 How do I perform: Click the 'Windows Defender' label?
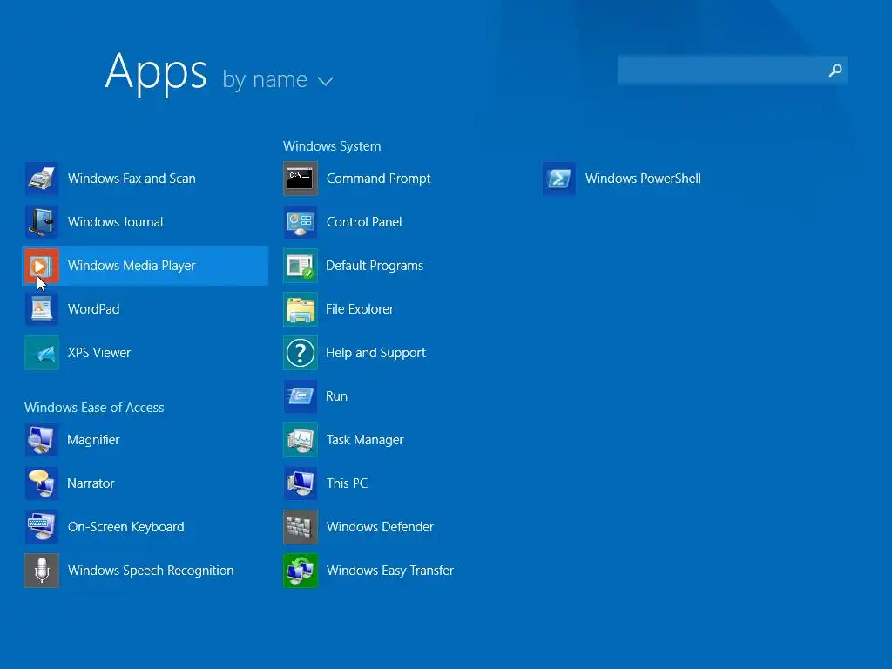pyautogui.click(x=380, y=527)
